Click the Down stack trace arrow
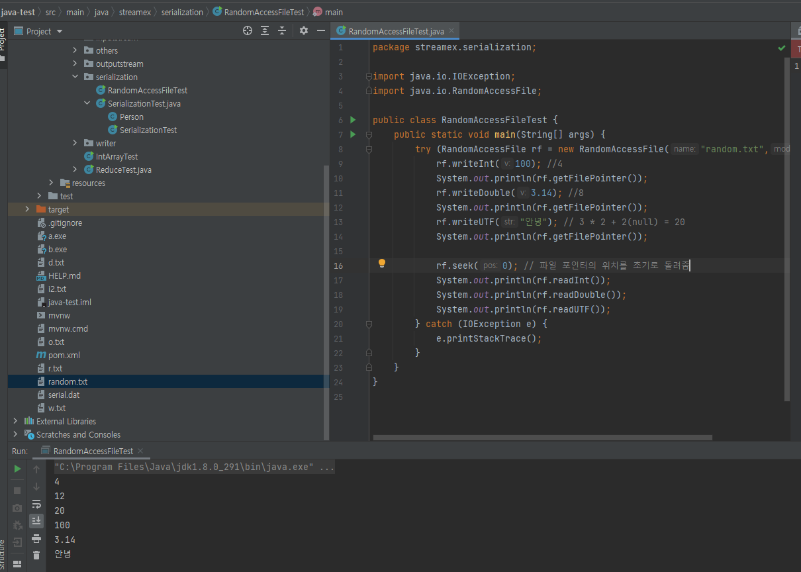The height and width of the screenshot is (572, 801). coord(36,487)
